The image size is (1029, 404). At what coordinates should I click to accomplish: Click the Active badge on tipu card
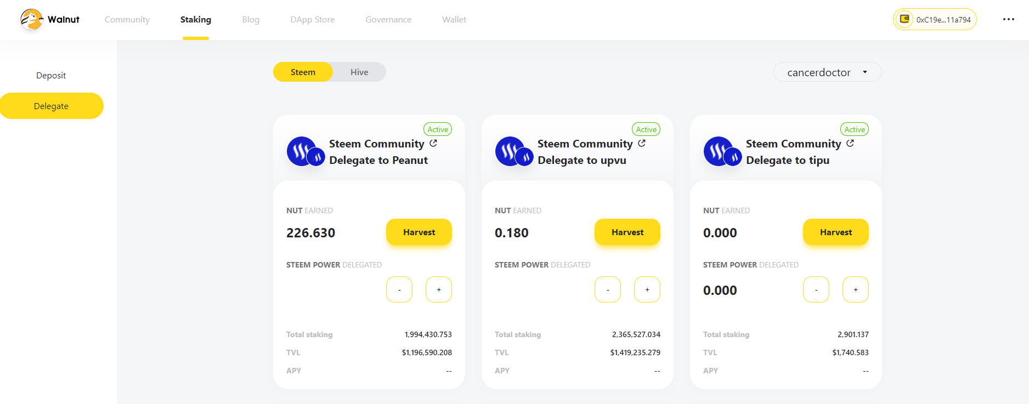point(855,129)
